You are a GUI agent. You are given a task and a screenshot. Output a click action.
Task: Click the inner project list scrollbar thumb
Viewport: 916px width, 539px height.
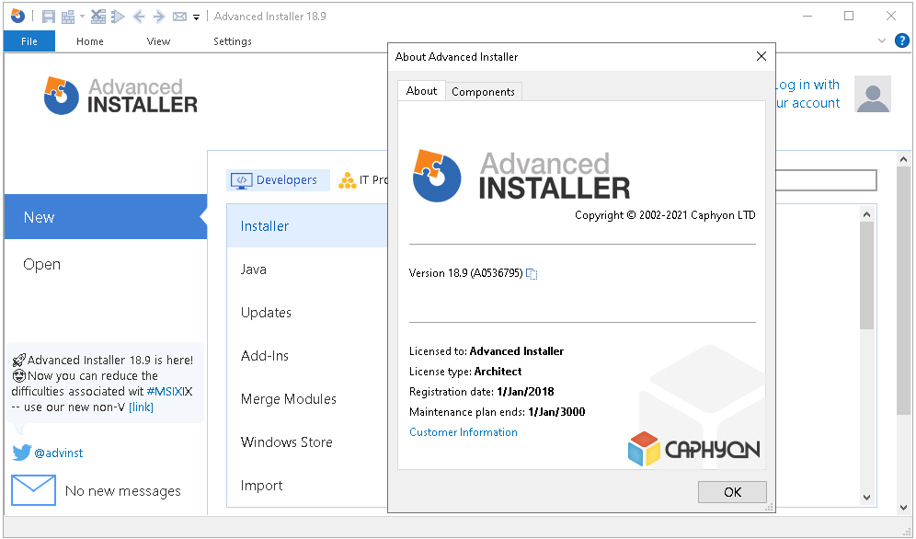pos(866,276)
